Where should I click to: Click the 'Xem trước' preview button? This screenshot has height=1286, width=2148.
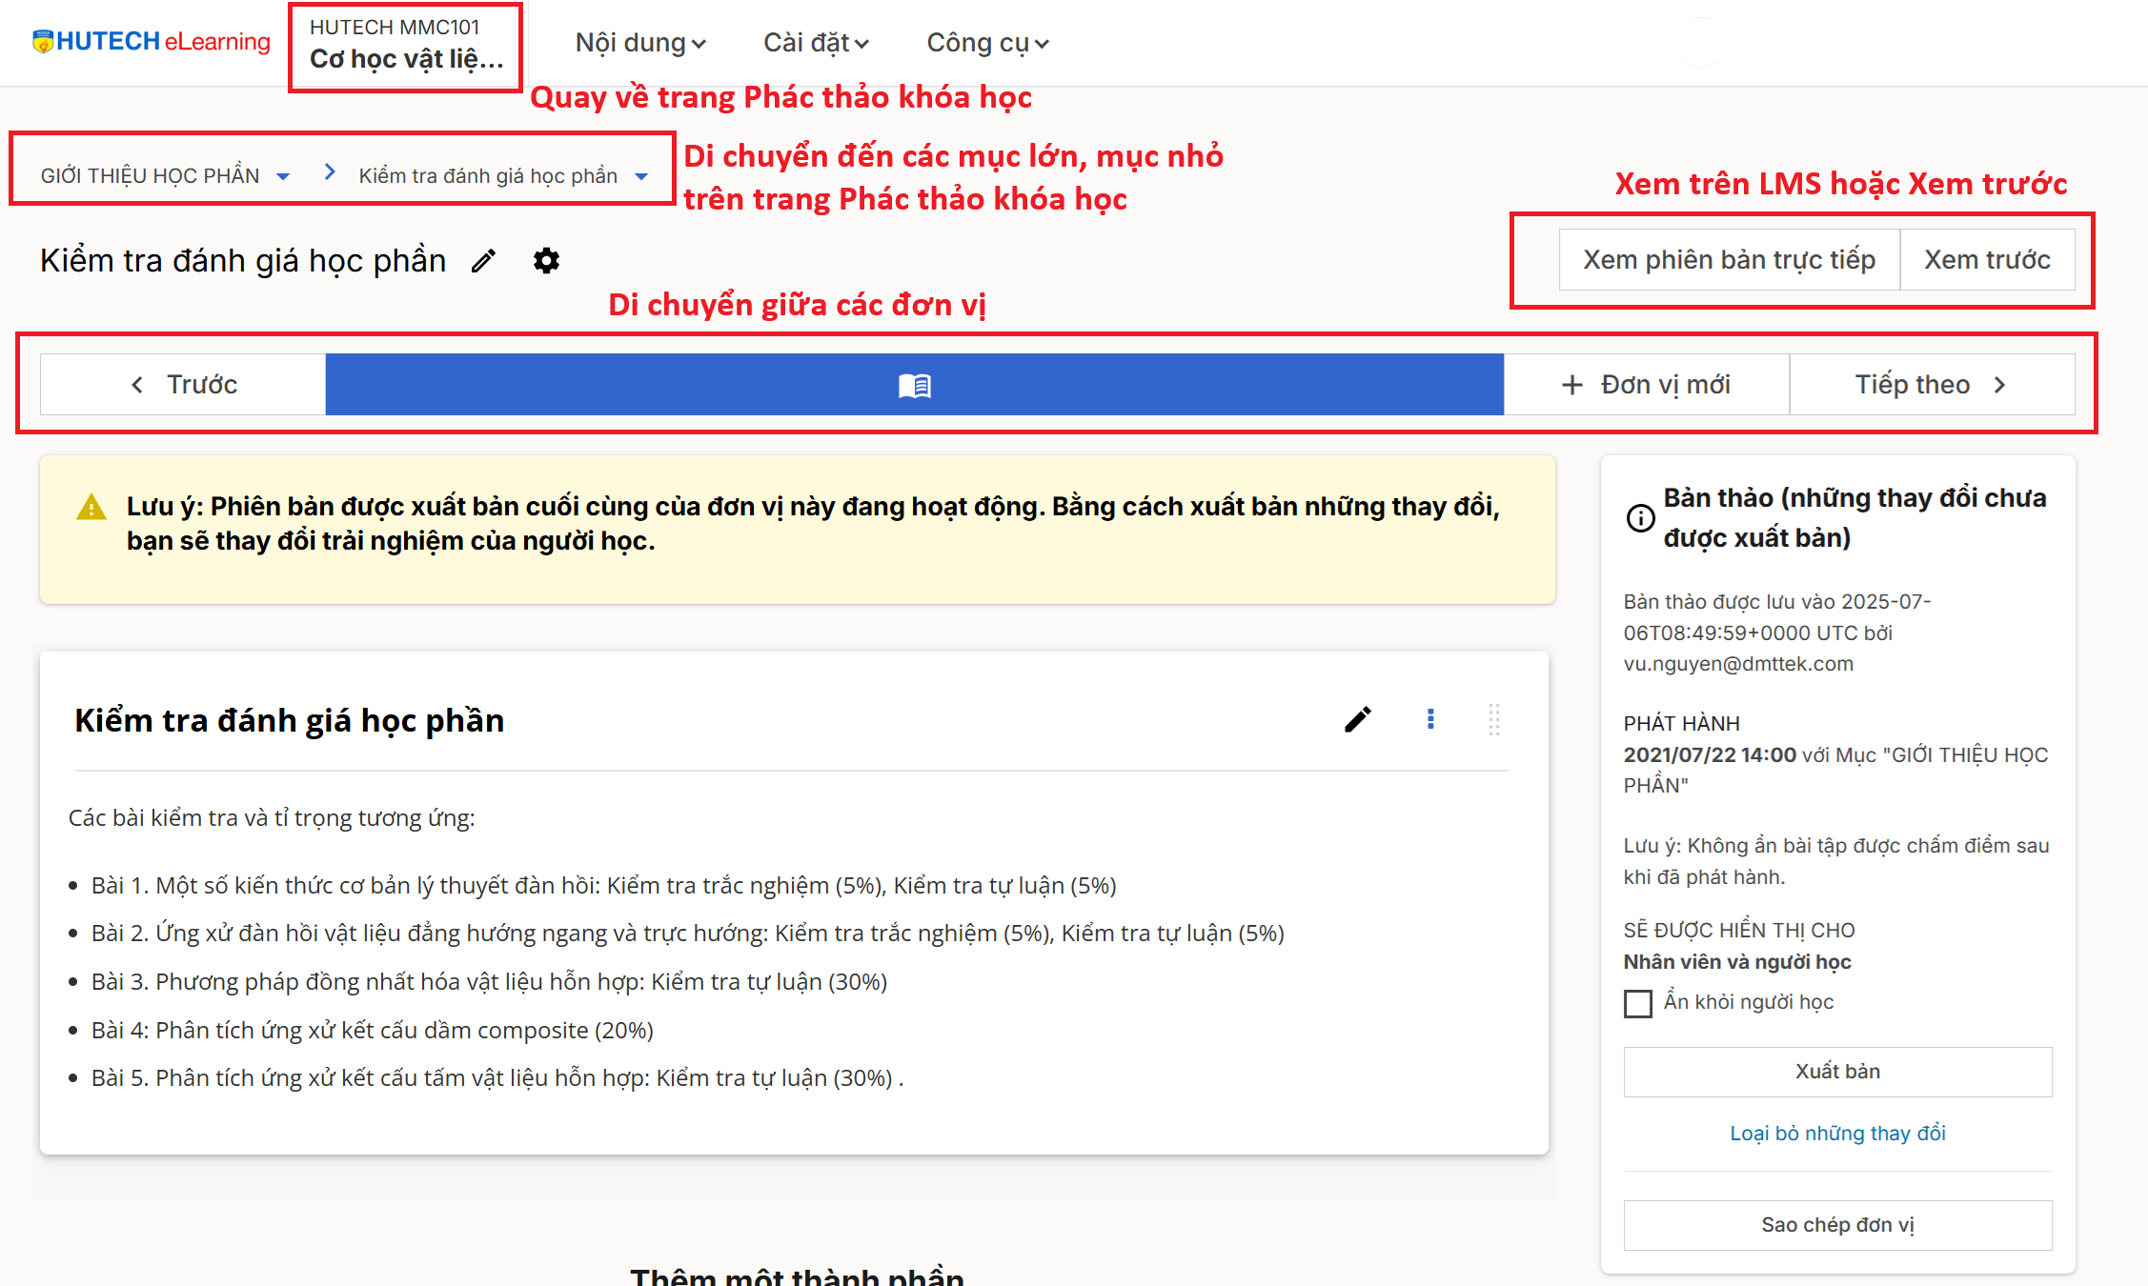pyautogui.click(x=1987, y=259)
